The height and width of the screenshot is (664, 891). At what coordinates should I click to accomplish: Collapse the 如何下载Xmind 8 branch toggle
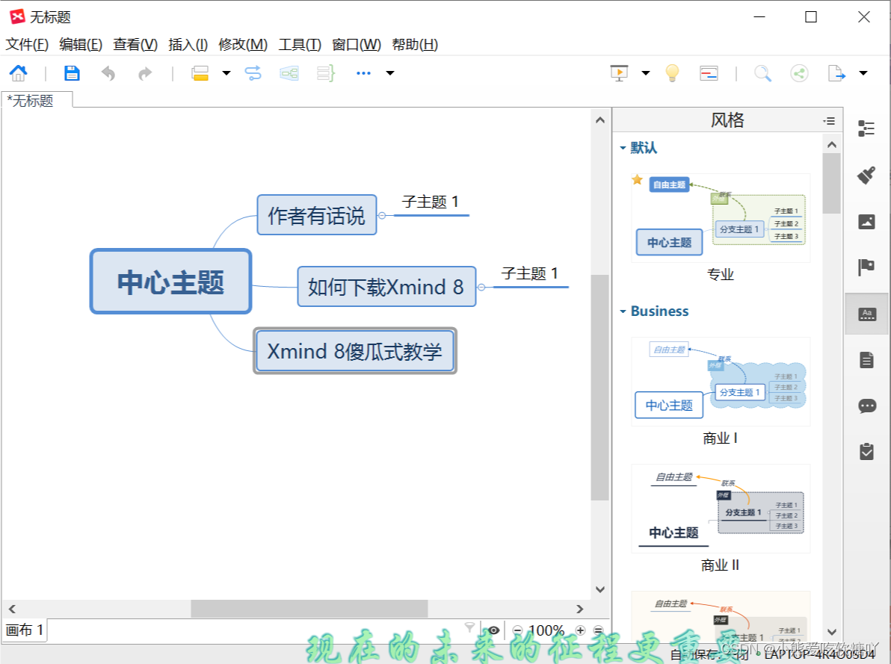pos(481,288)
